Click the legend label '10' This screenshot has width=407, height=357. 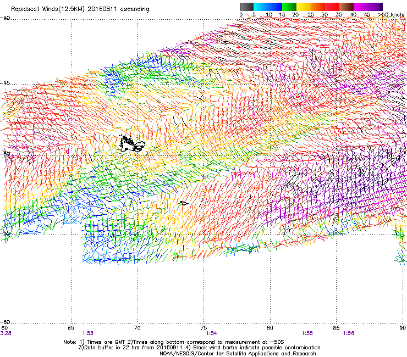(269, 14)
